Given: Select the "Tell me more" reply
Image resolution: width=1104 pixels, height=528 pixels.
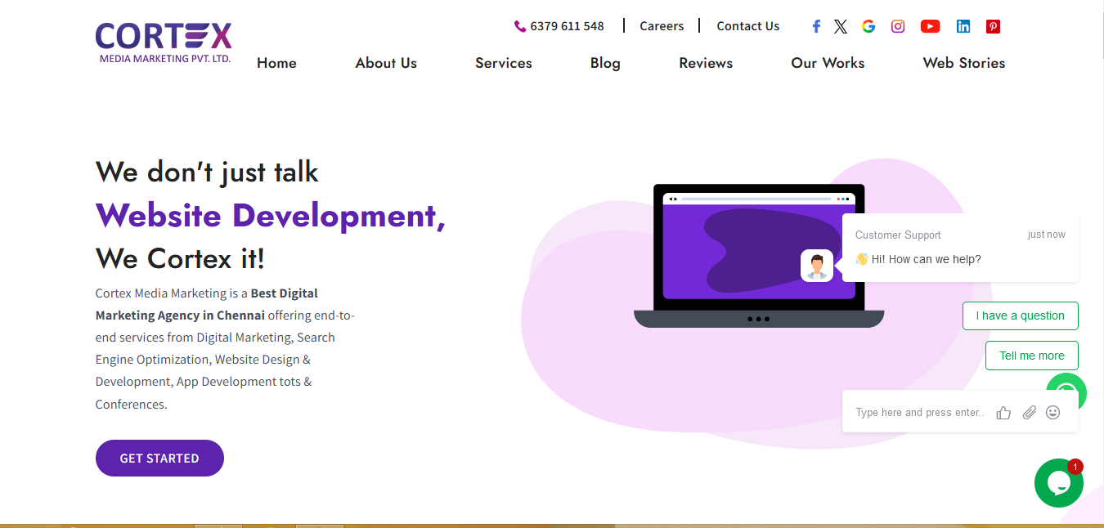Looking at the screenshot, I should [x=1032, y=356].
